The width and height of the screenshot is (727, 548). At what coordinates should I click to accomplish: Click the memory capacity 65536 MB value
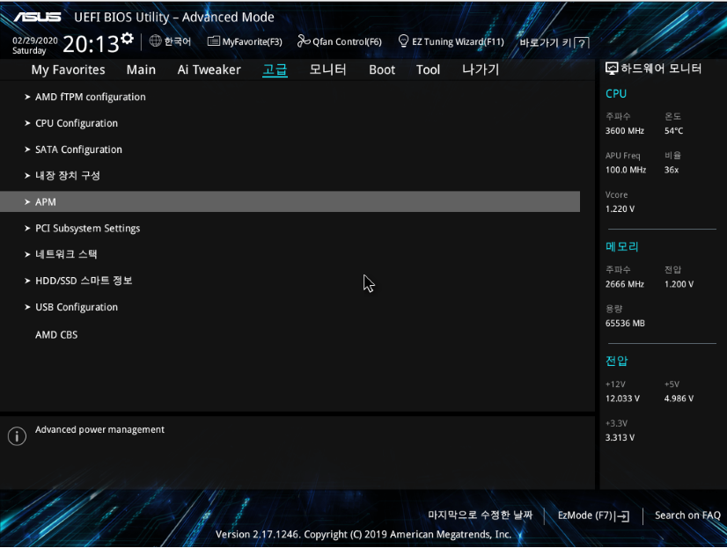point(625,324)
